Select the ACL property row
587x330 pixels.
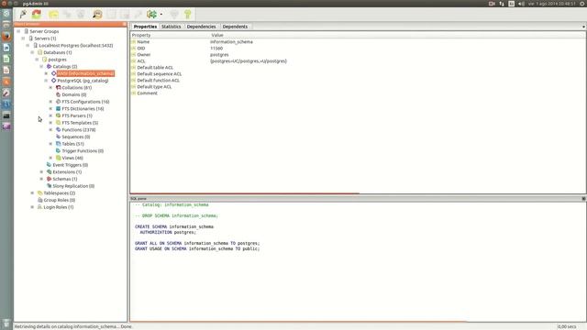(x=358, y=61)
